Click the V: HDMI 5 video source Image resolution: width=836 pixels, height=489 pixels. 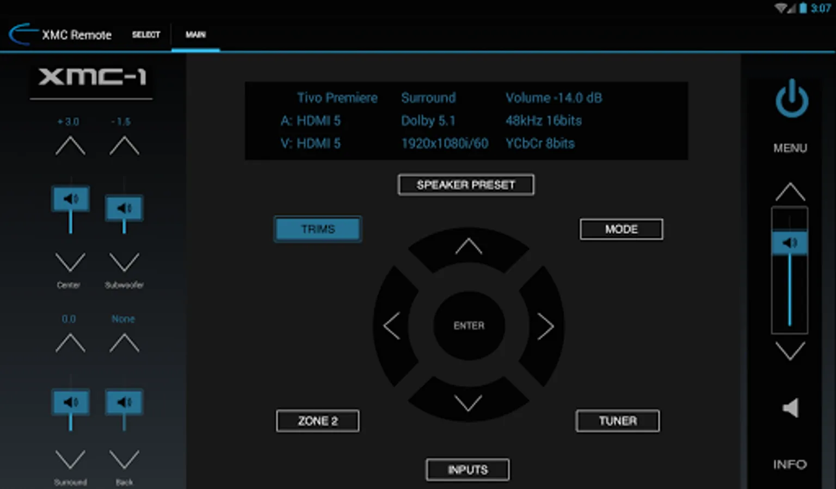(311, 143)
